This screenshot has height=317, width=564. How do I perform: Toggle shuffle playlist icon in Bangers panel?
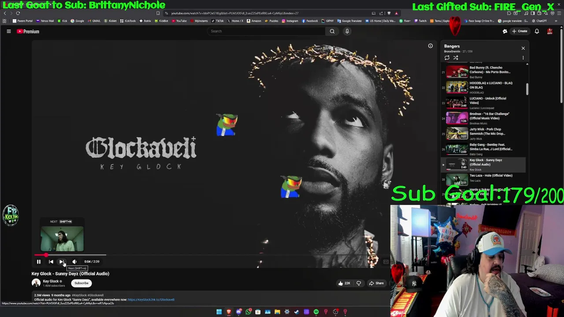456,58
